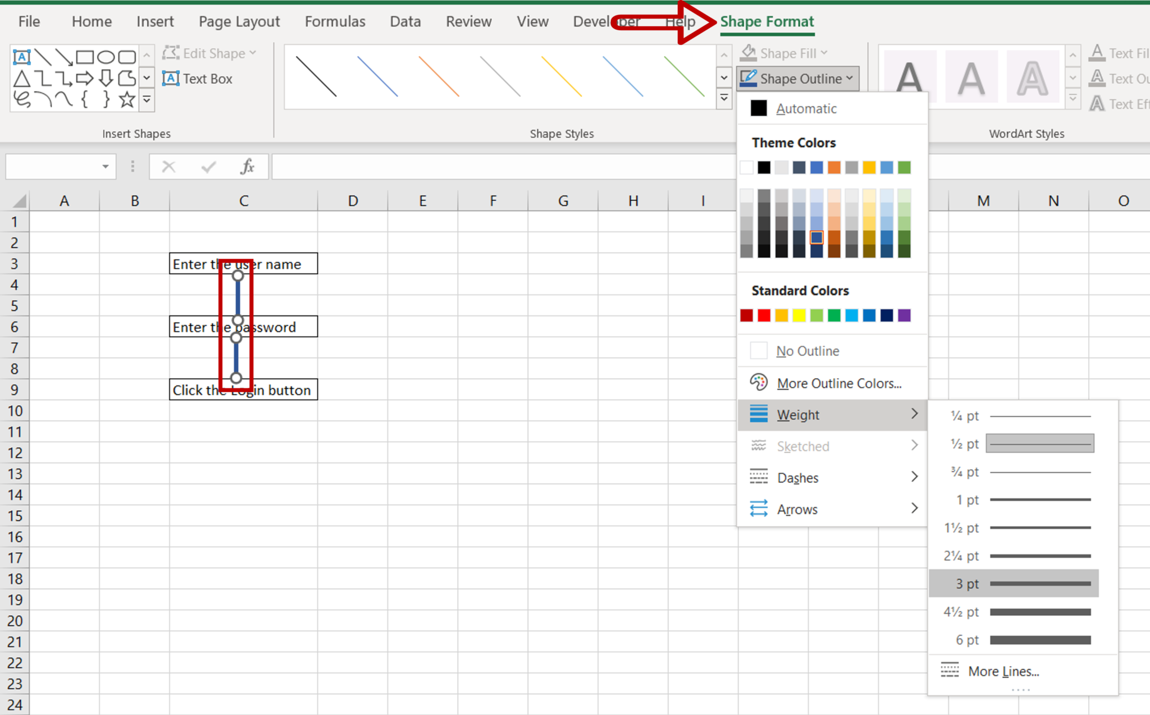Toggle the Sketched line style
This screenshot has height=715, width=1150.
coord(832,446)
